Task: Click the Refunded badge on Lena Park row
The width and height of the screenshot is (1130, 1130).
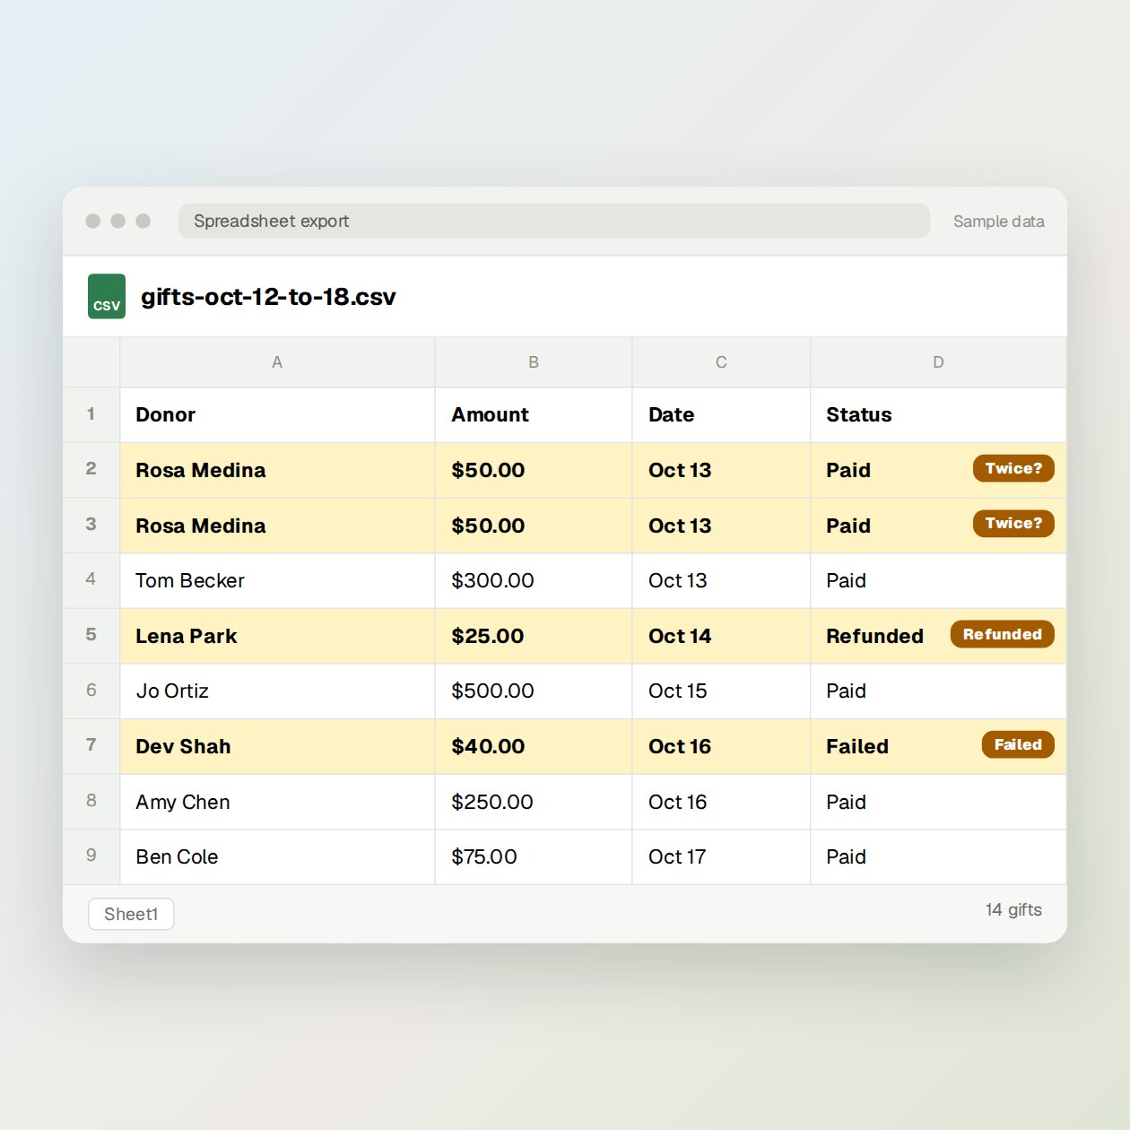Action: click(x=1003, y=634)
